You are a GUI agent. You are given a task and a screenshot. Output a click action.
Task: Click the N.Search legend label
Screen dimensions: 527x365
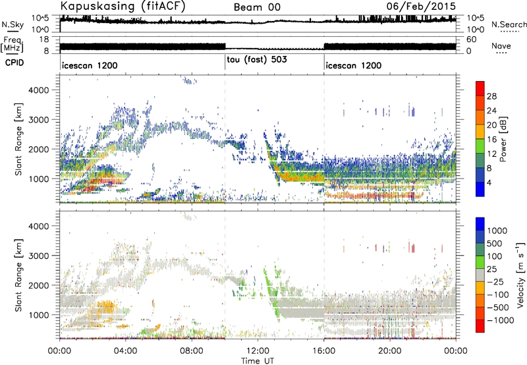click(509, 24)
